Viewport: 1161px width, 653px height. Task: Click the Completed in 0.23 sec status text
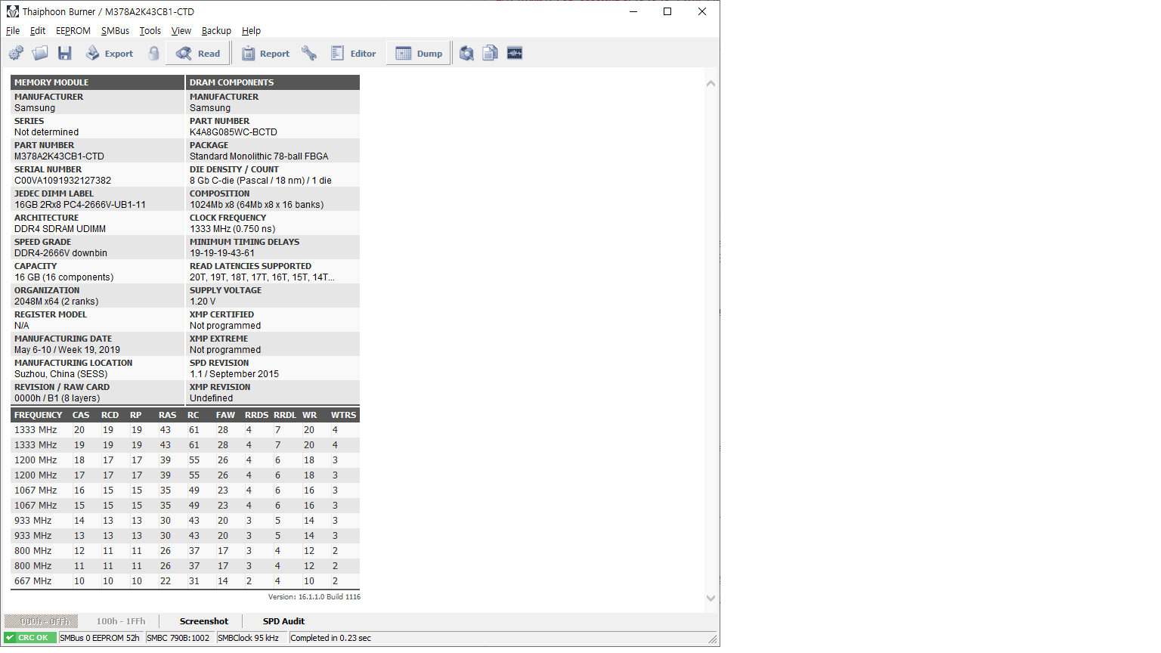point(331,638)
